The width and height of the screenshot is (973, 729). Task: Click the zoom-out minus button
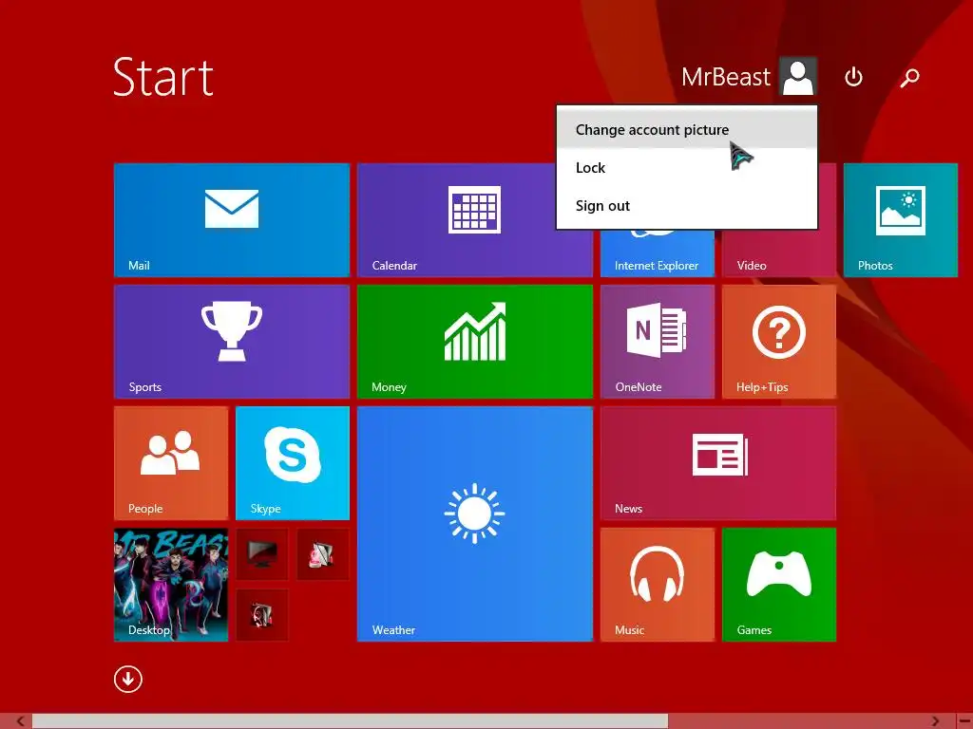tap(964, 721)
